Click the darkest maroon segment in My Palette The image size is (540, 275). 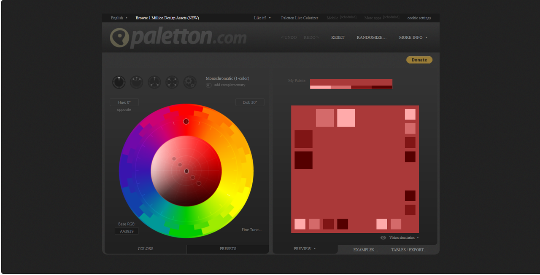pos(382,87)
